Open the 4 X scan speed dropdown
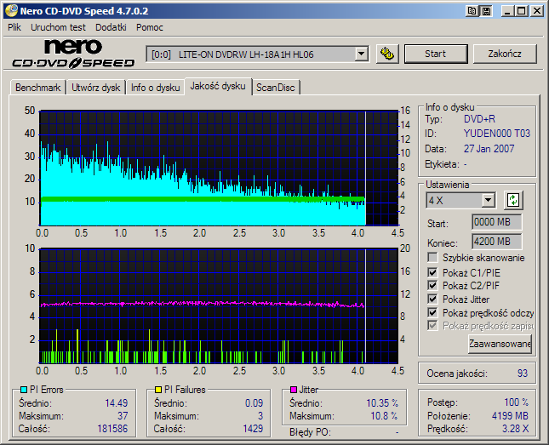 (x=488, y=200)
